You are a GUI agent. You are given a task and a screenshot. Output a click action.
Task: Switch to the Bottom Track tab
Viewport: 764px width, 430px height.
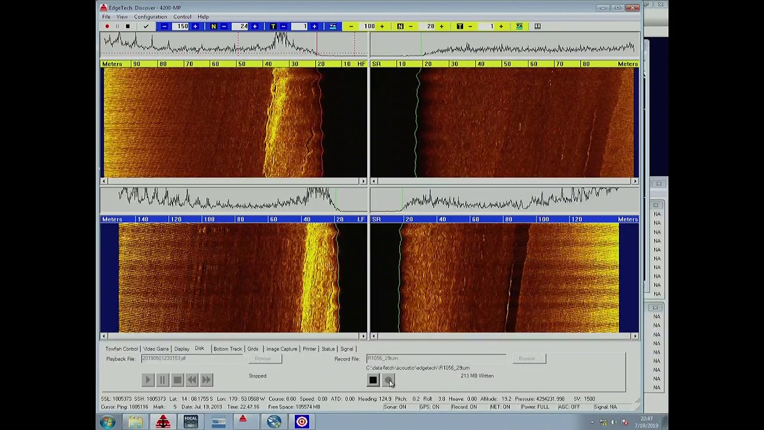point(227,349)
